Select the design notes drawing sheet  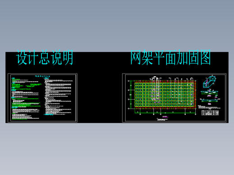[x=42, y=98]
